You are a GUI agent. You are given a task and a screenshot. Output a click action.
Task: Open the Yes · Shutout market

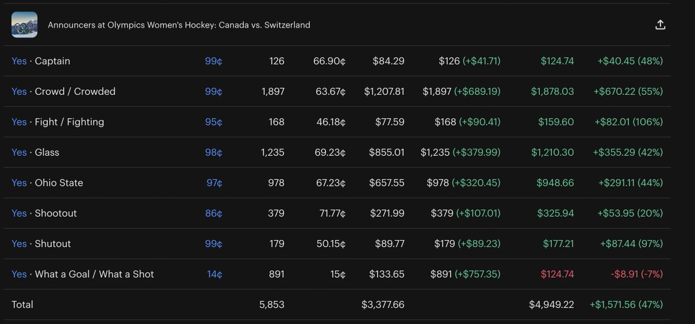(41, 244)
